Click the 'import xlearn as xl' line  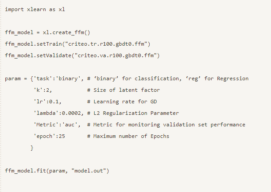coord(35,9)
